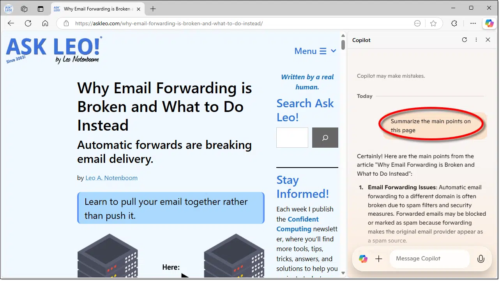Click the Email Forwarding Issues bullet text
This screenshot has height=281, width=500.
pos(427,214)
